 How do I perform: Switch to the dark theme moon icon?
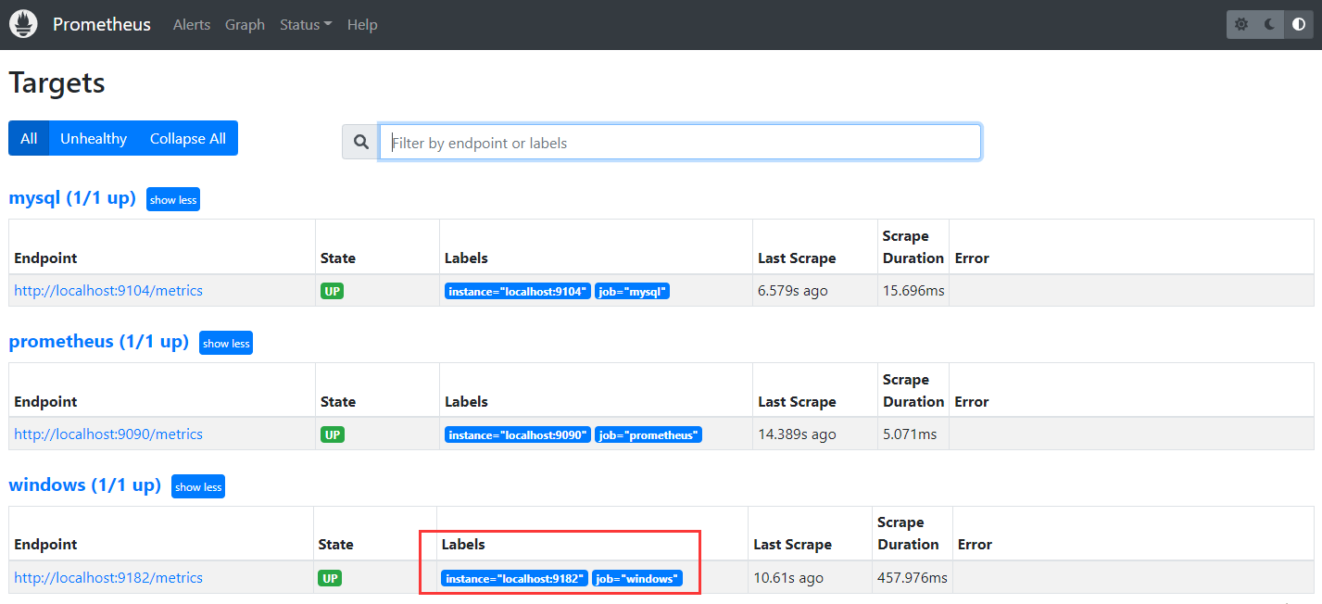pyautogui.click(x=1270, y=24)
